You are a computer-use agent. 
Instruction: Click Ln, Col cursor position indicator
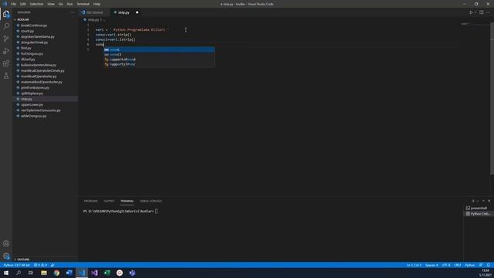click(x=414, y=265)
